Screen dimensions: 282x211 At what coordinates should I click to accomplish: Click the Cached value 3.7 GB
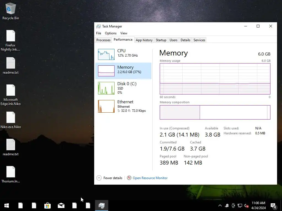tap(198, 149)
